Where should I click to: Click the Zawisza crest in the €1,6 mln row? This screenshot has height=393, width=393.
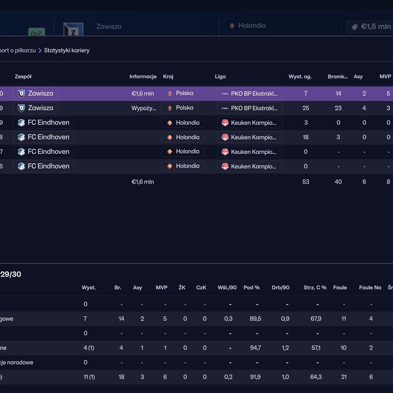[x=21, y=94]
